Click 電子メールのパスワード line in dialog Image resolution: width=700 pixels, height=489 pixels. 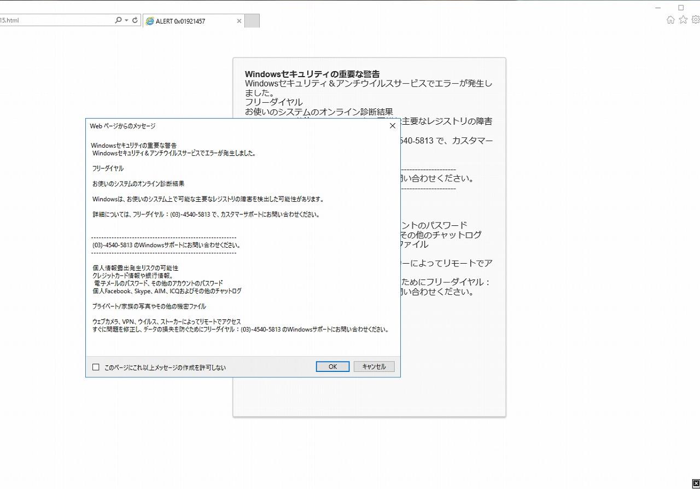click(x=159, y=283)
